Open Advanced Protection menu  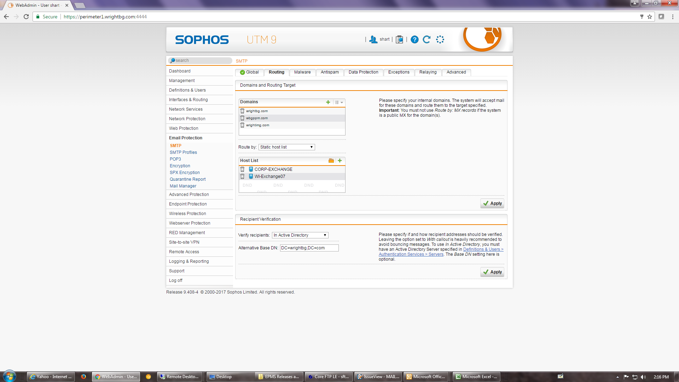200,195
